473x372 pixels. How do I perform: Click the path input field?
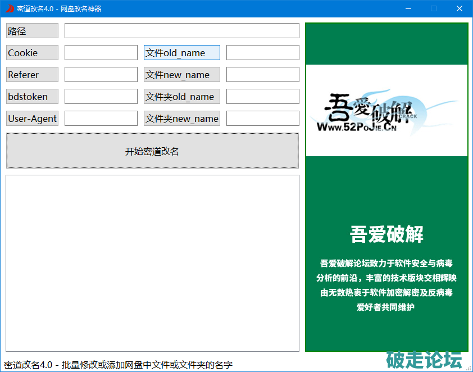pyautogui.click(x=181, y=31)
